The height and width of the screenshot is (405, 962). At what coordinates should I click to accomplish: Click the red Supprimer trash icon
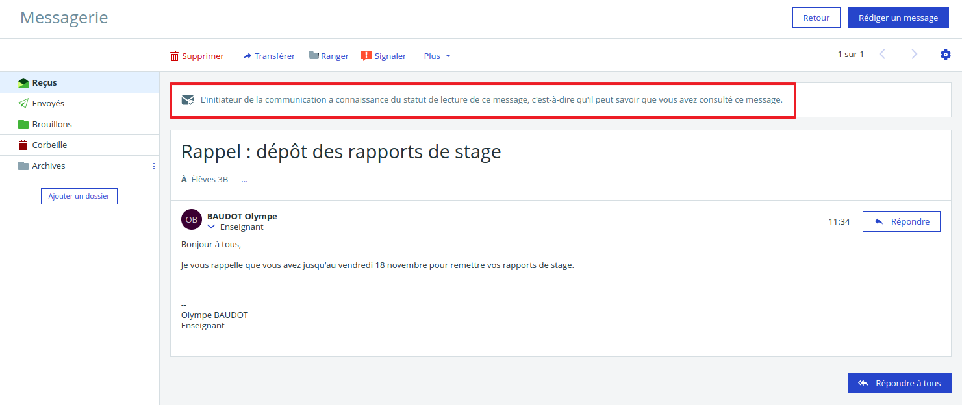point(174,56)
